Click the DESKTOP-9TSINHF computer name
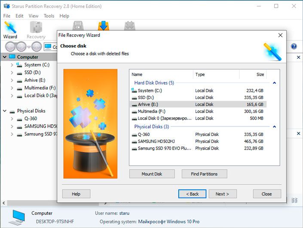303x228 pixels. (x=55, y=222)
